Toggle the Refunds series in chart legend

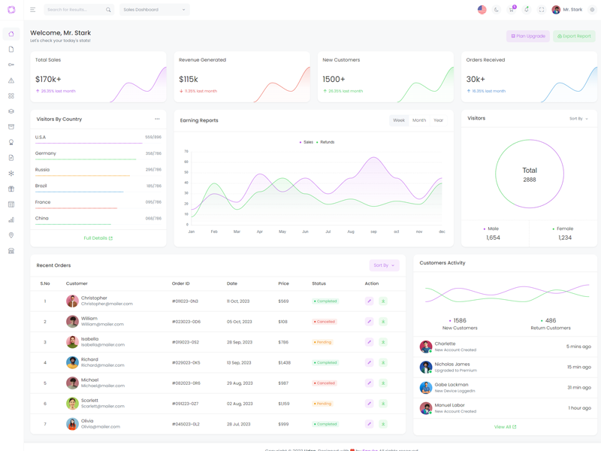point(327,142)
